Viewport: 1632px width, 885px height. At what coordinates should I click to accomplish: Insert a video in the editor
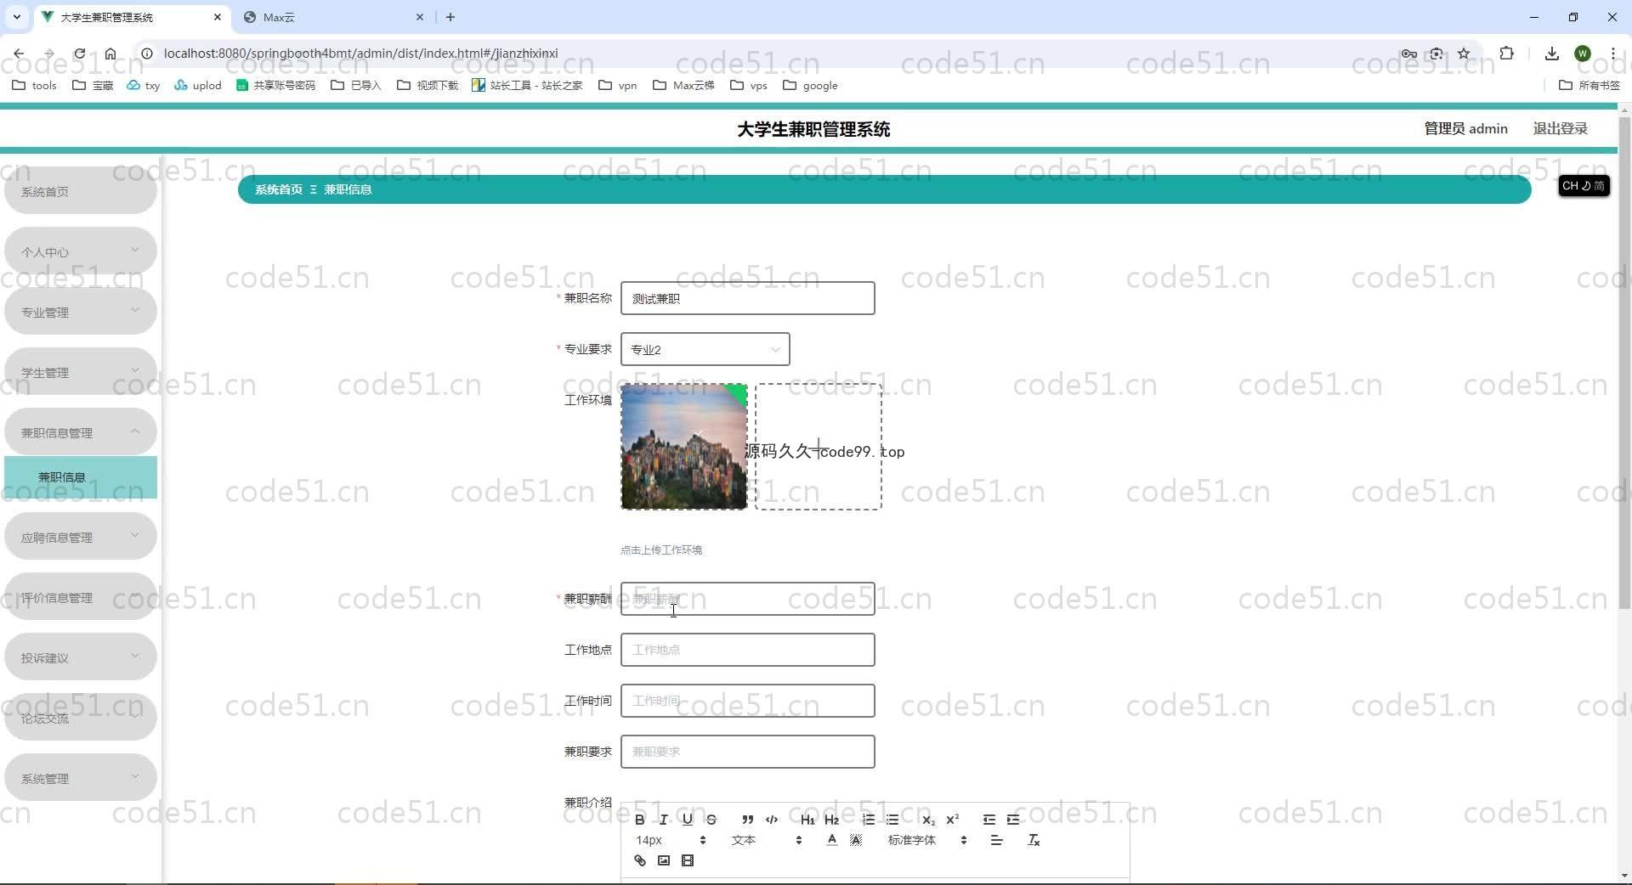coord(688,860)
